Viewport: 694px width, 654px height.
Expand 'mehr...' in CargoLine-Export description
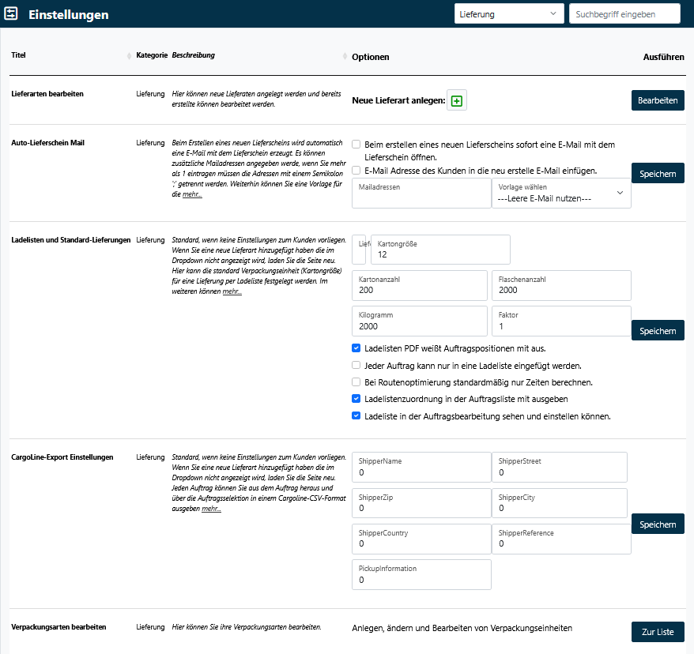pos(211,509)
